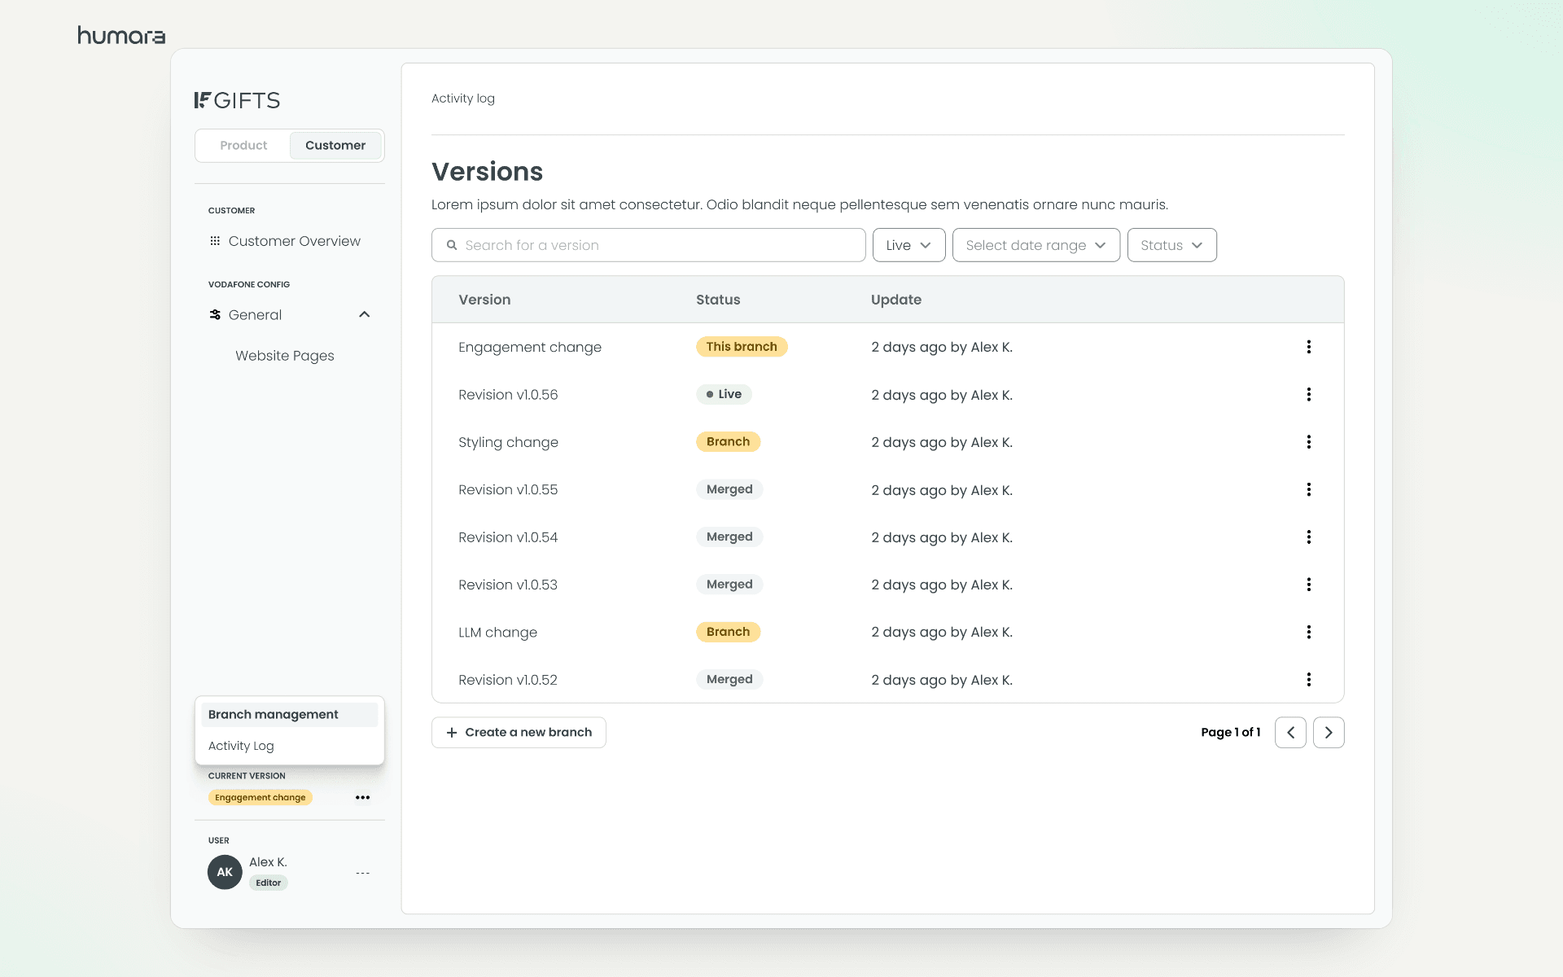Open row options for Revision v1.0.56
1563x977 pixels.
coord(1308,394)
